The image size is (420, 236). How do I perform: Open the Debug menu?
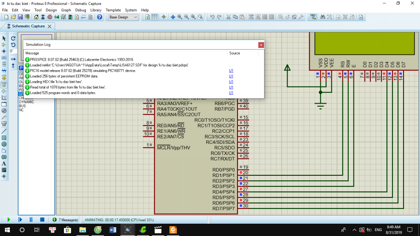pyautogui.click(x=80, y=10)
